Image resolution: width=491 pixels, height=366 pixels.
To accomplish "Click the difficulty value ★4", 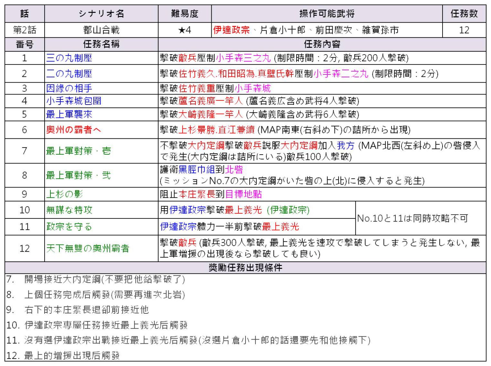I will click(184, 30).
